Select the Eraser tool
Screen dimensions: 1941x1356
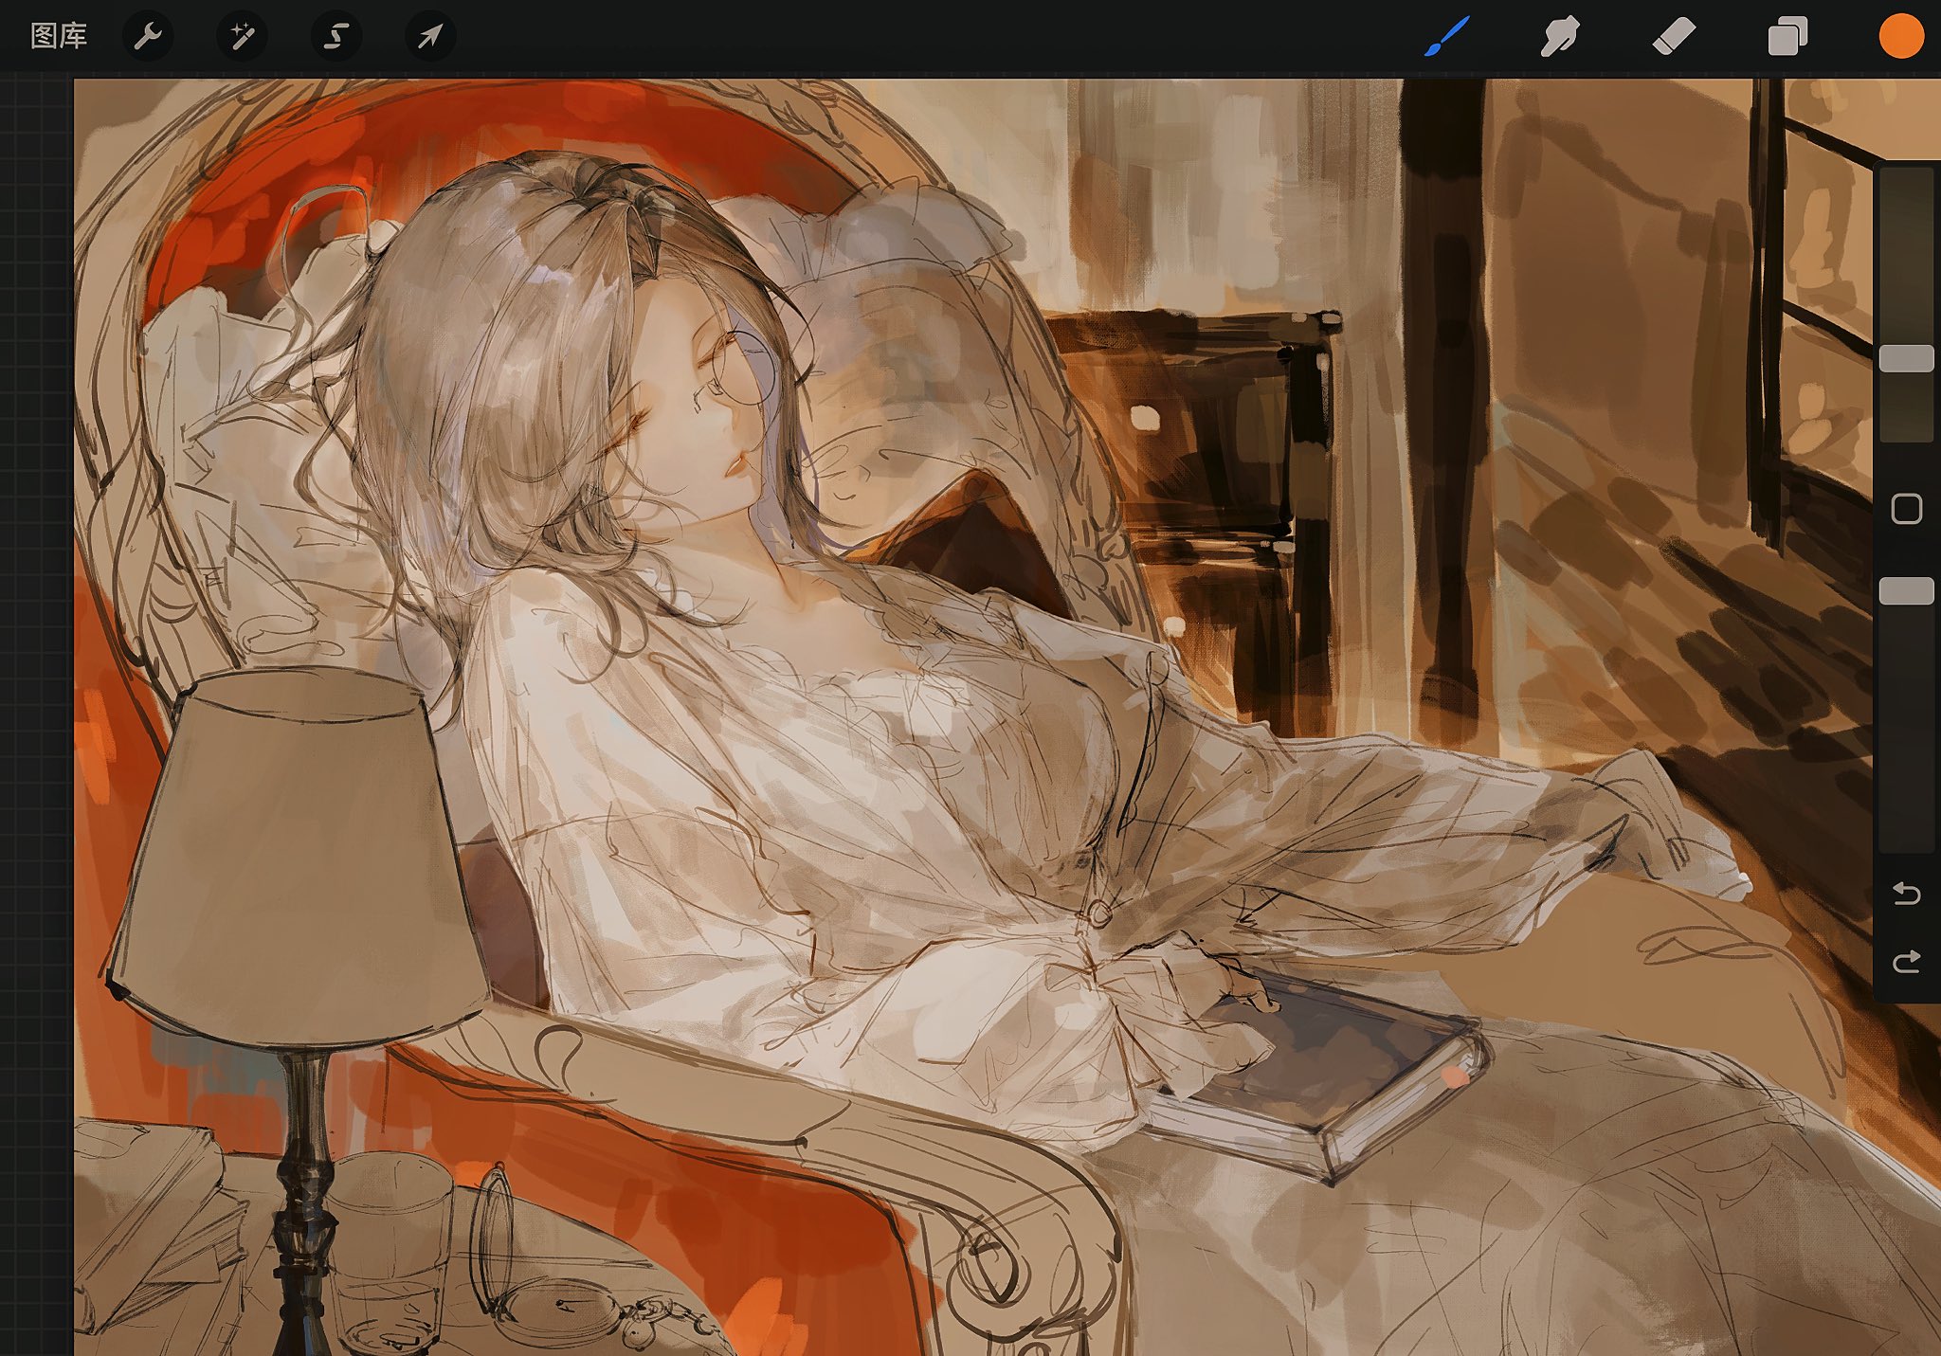[1674, 36]
